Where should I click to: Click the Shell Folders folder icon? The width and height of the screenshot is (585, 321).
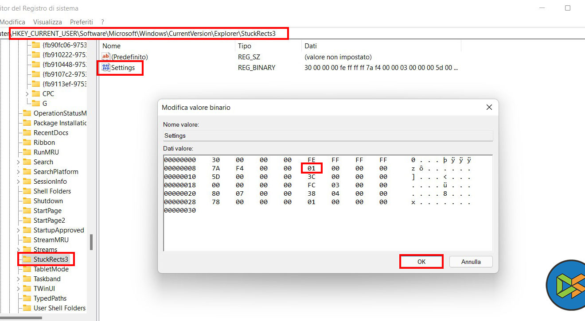[x=27, y=191]
